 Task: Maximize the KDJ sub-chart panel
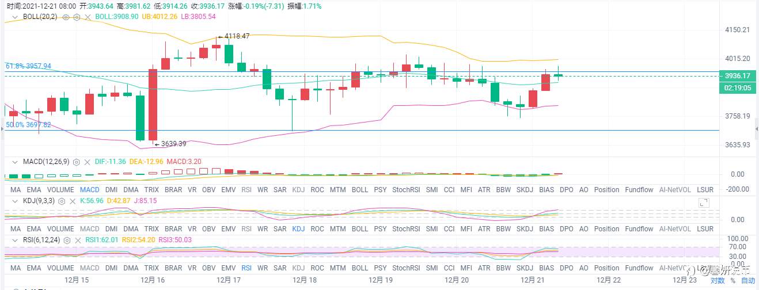point(703,203)
